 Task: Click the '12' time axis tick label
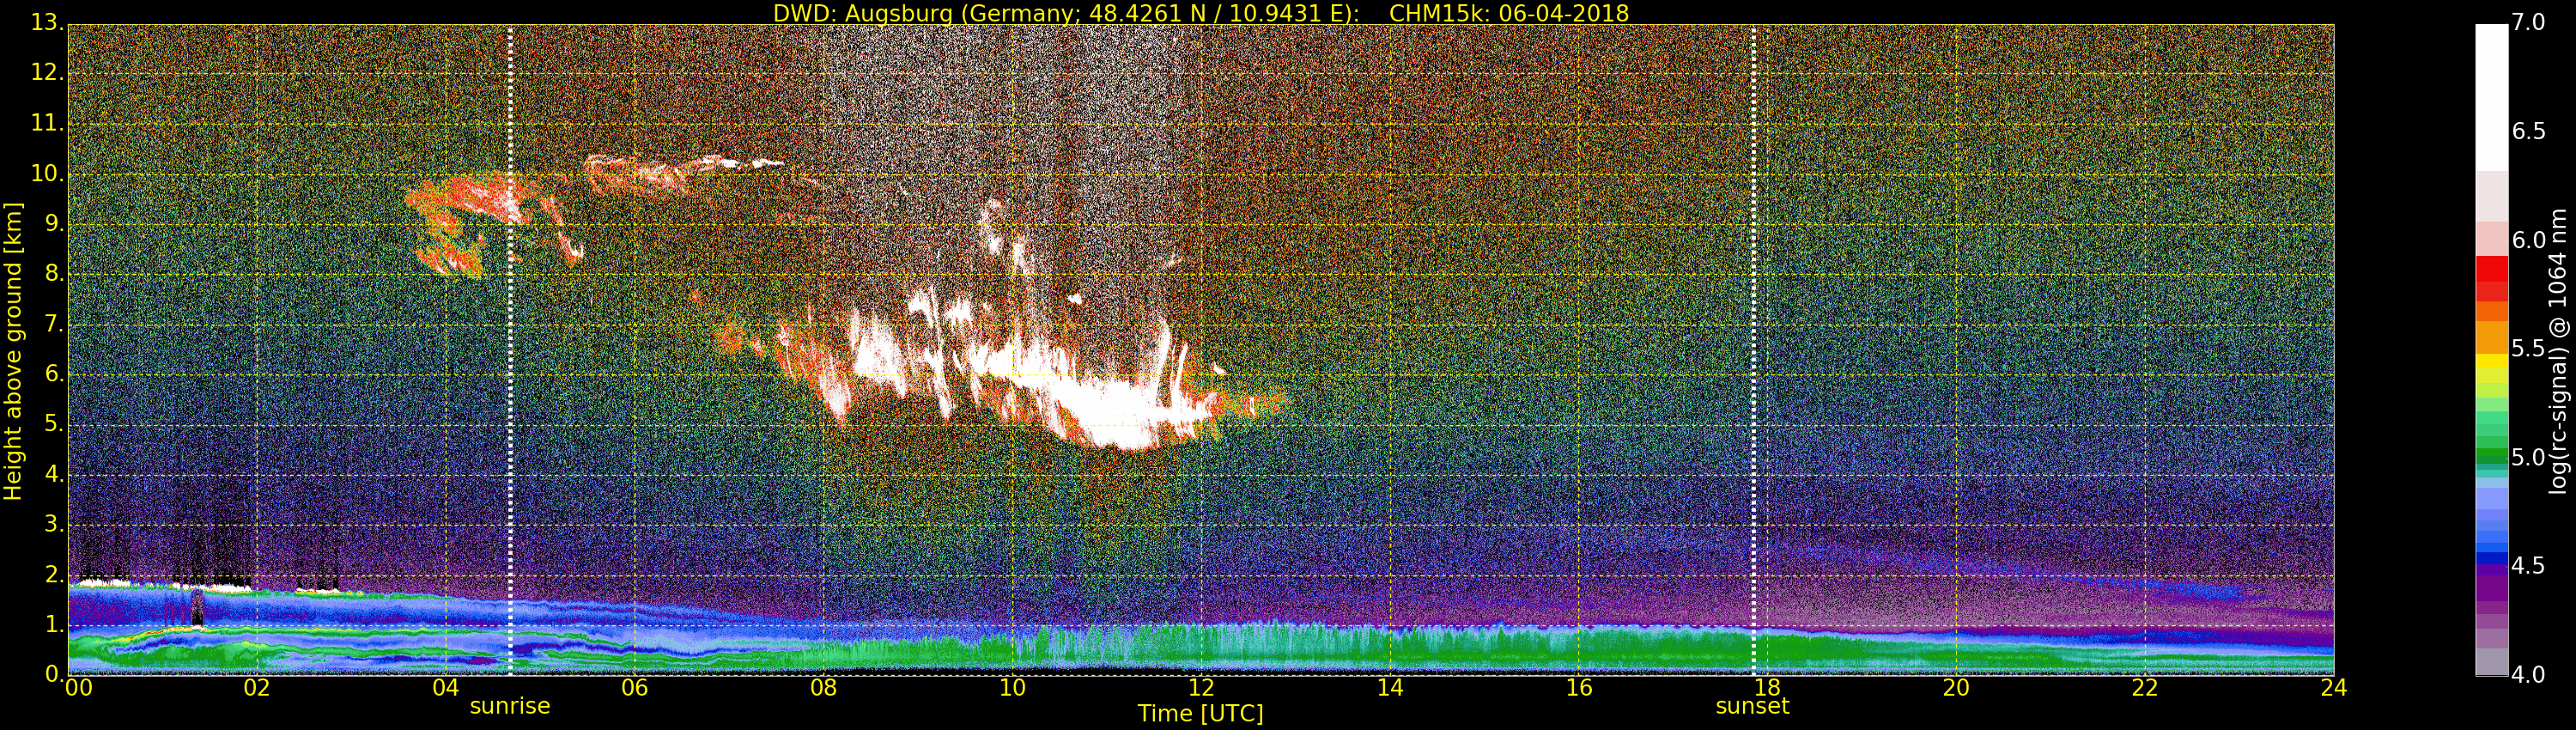click(1201, 688)
